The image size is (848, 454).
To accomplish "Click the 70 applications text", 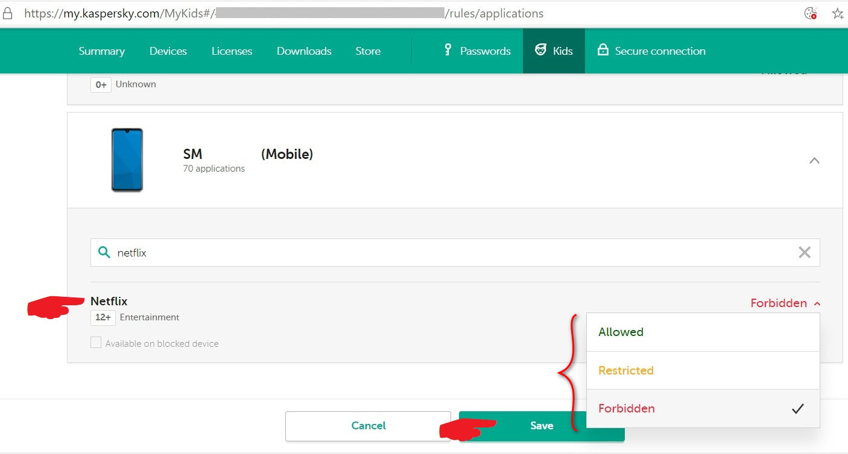I will (x=214, y=169).
